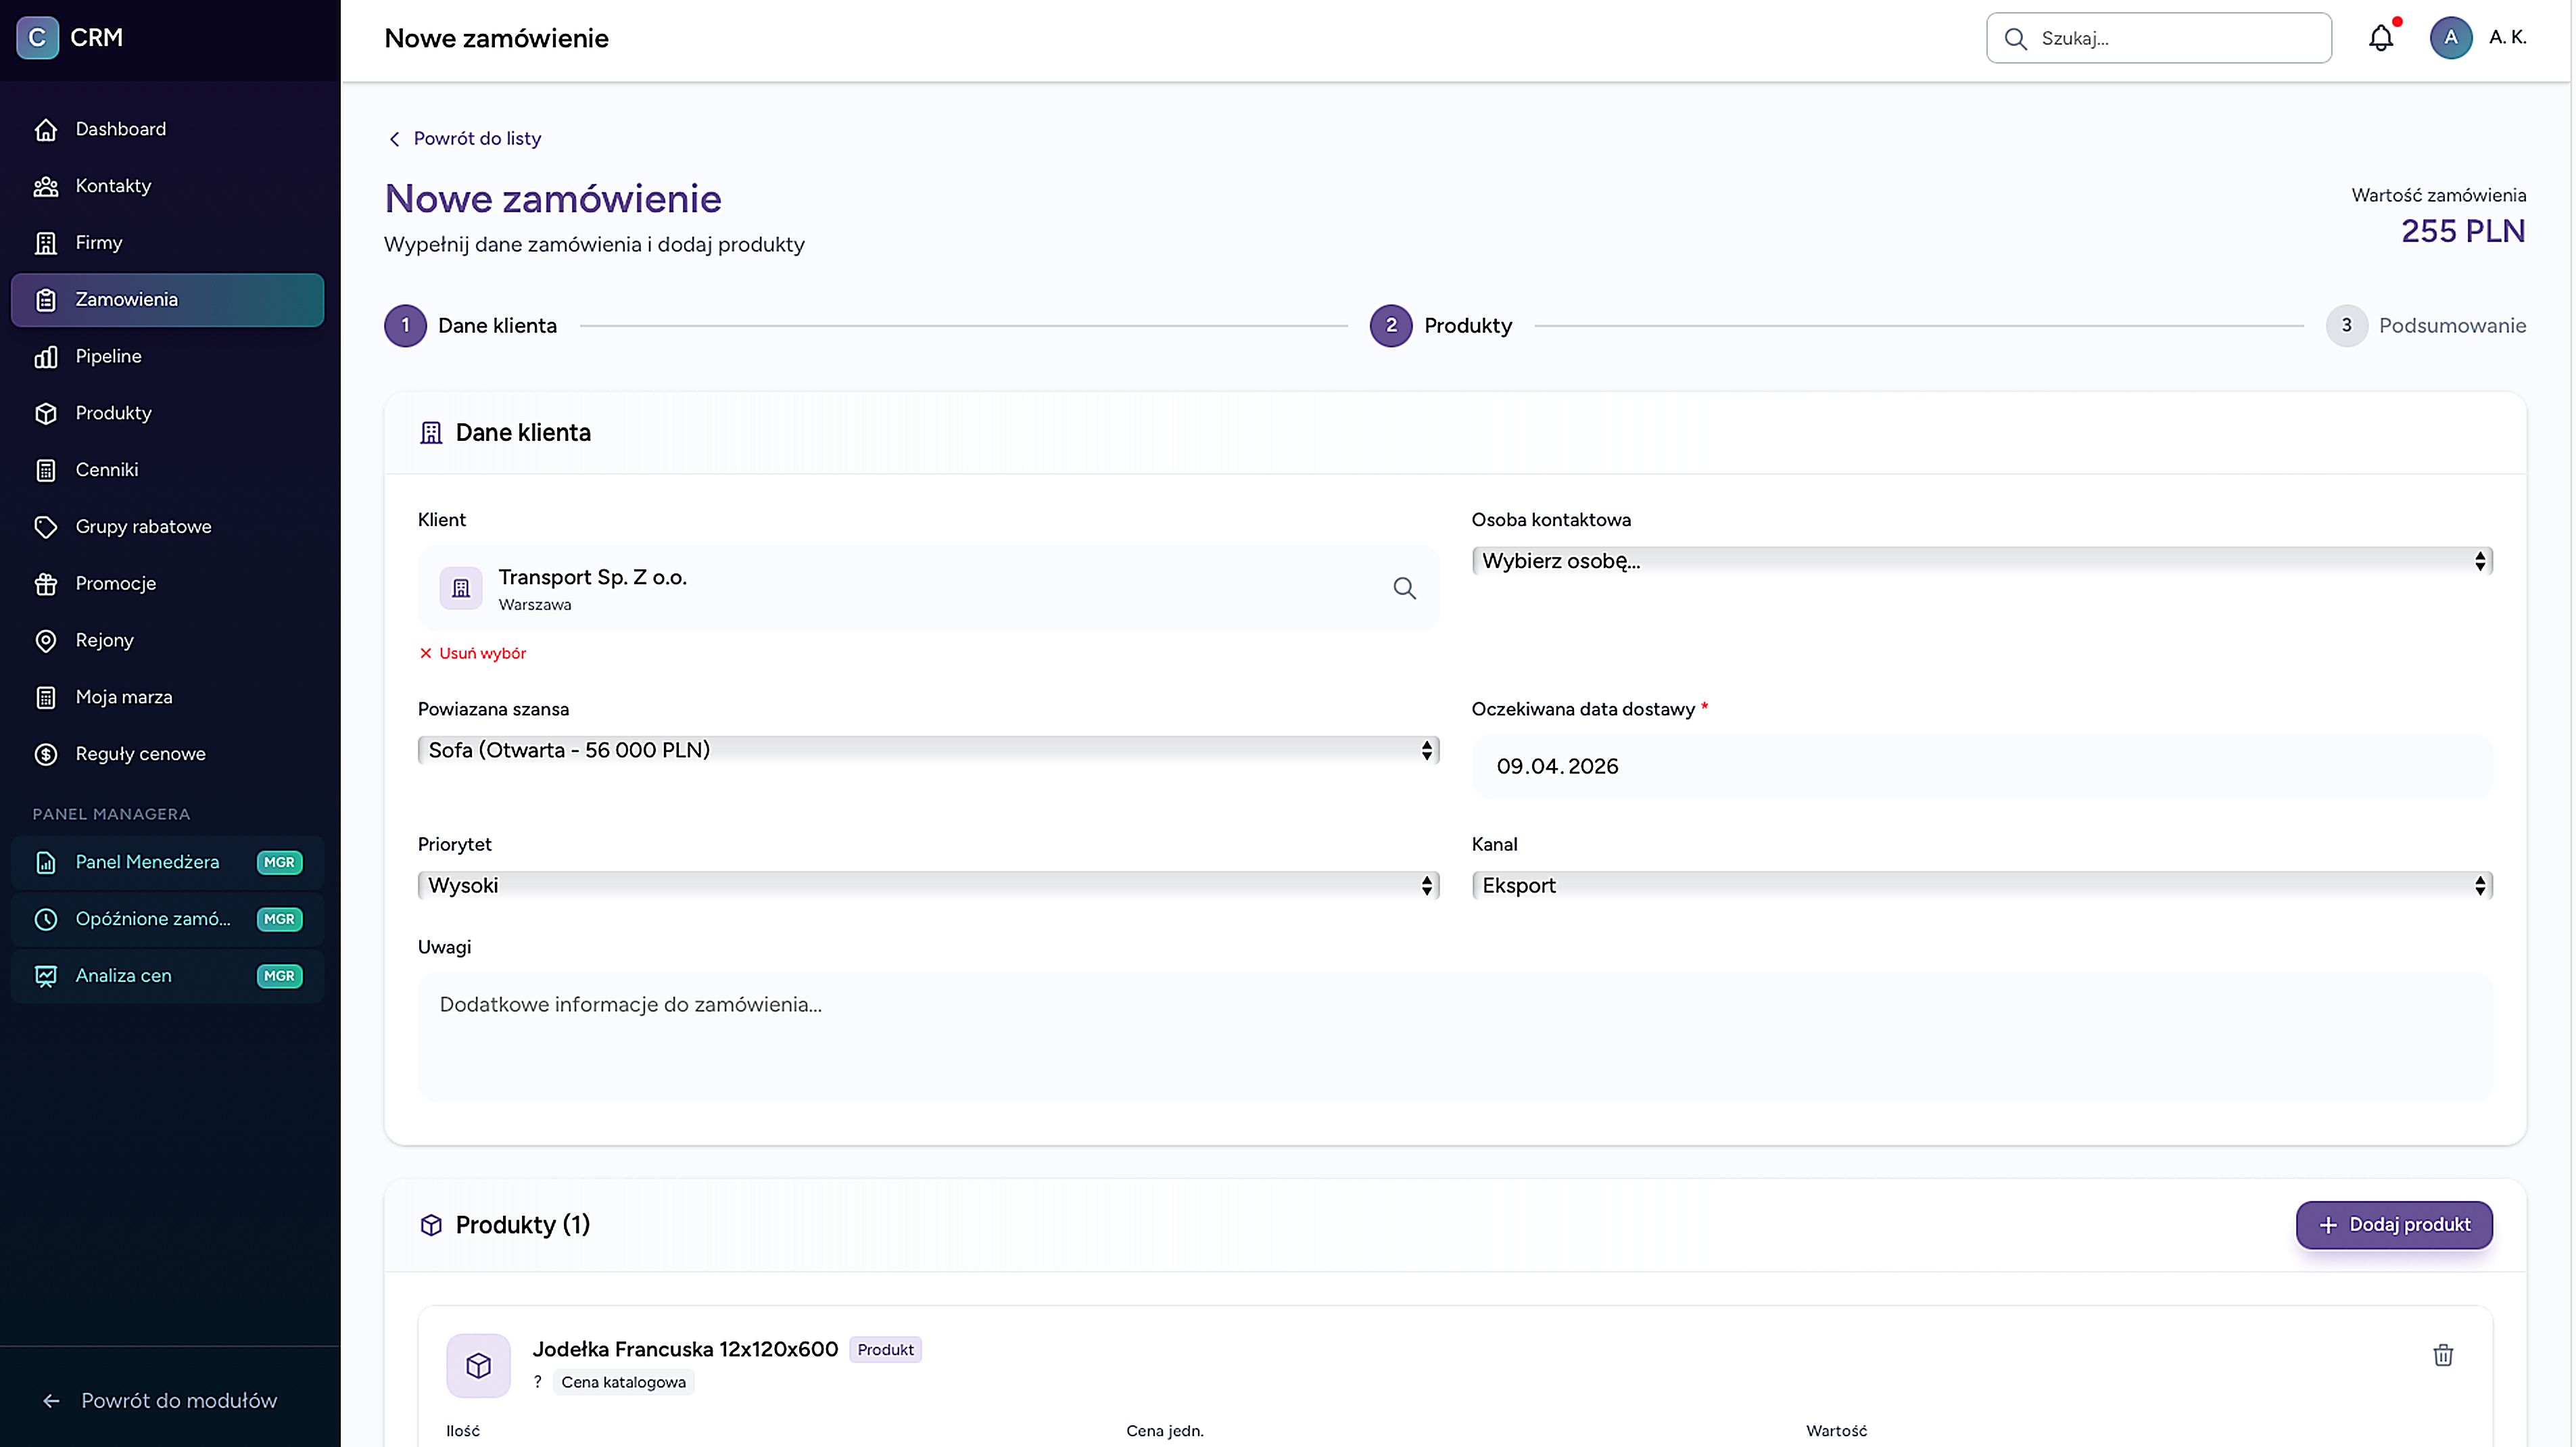Click the Dodaj produkt button
Viewport: 2576px width, 1447px height.
pos(2394,1225)
